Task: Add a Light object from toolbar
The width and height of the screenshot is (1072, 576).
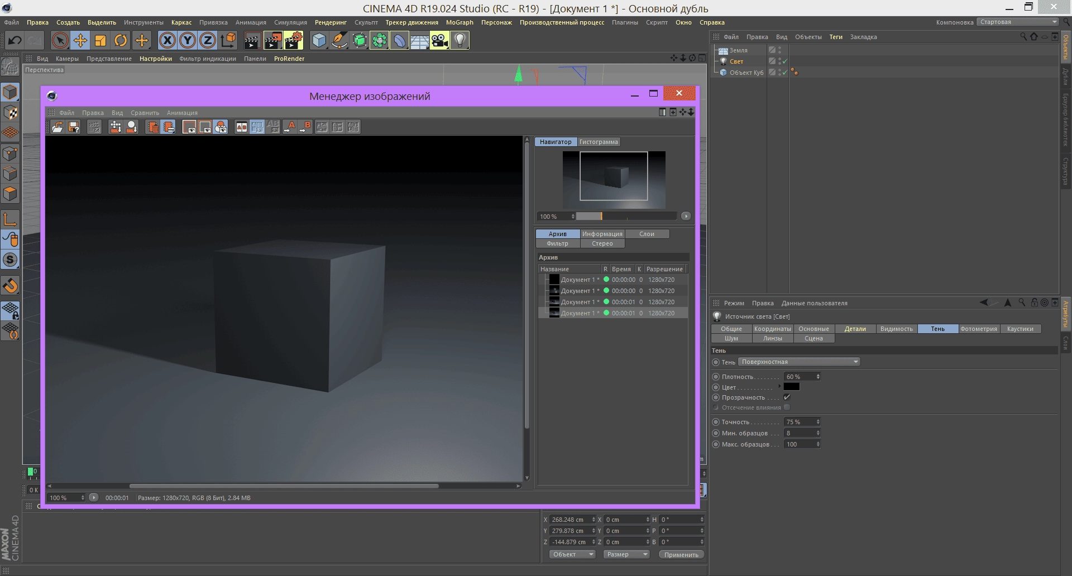Action: (460, 40)
